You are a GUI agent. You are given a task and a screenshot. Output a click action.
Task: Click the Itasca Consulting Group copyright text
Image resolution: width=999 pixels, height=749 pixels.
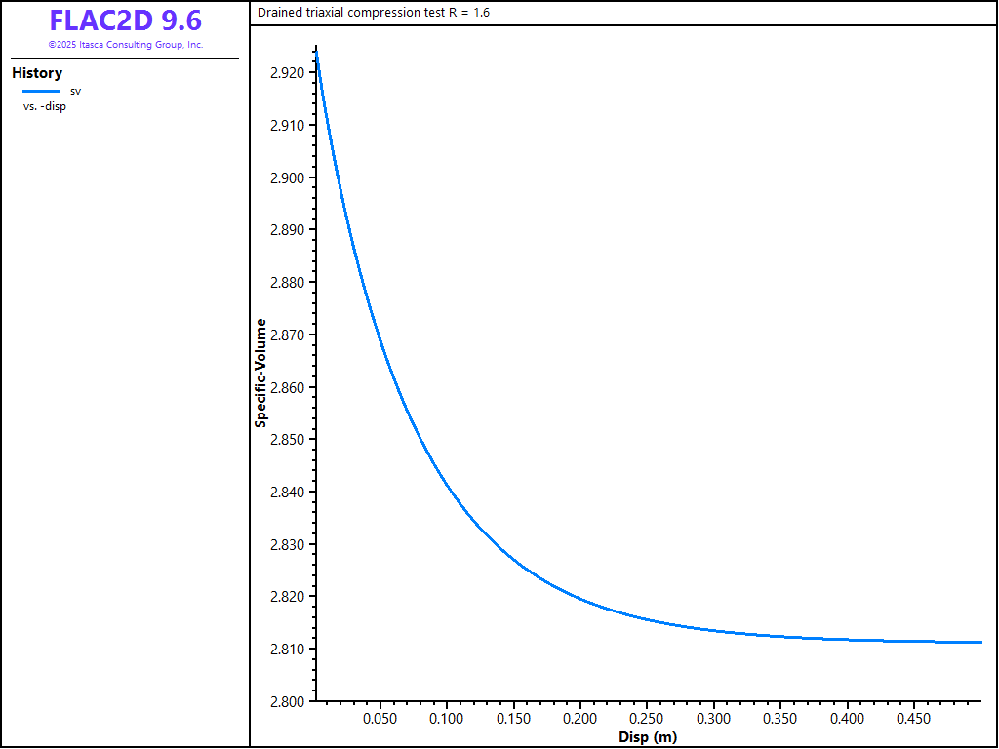125,45
